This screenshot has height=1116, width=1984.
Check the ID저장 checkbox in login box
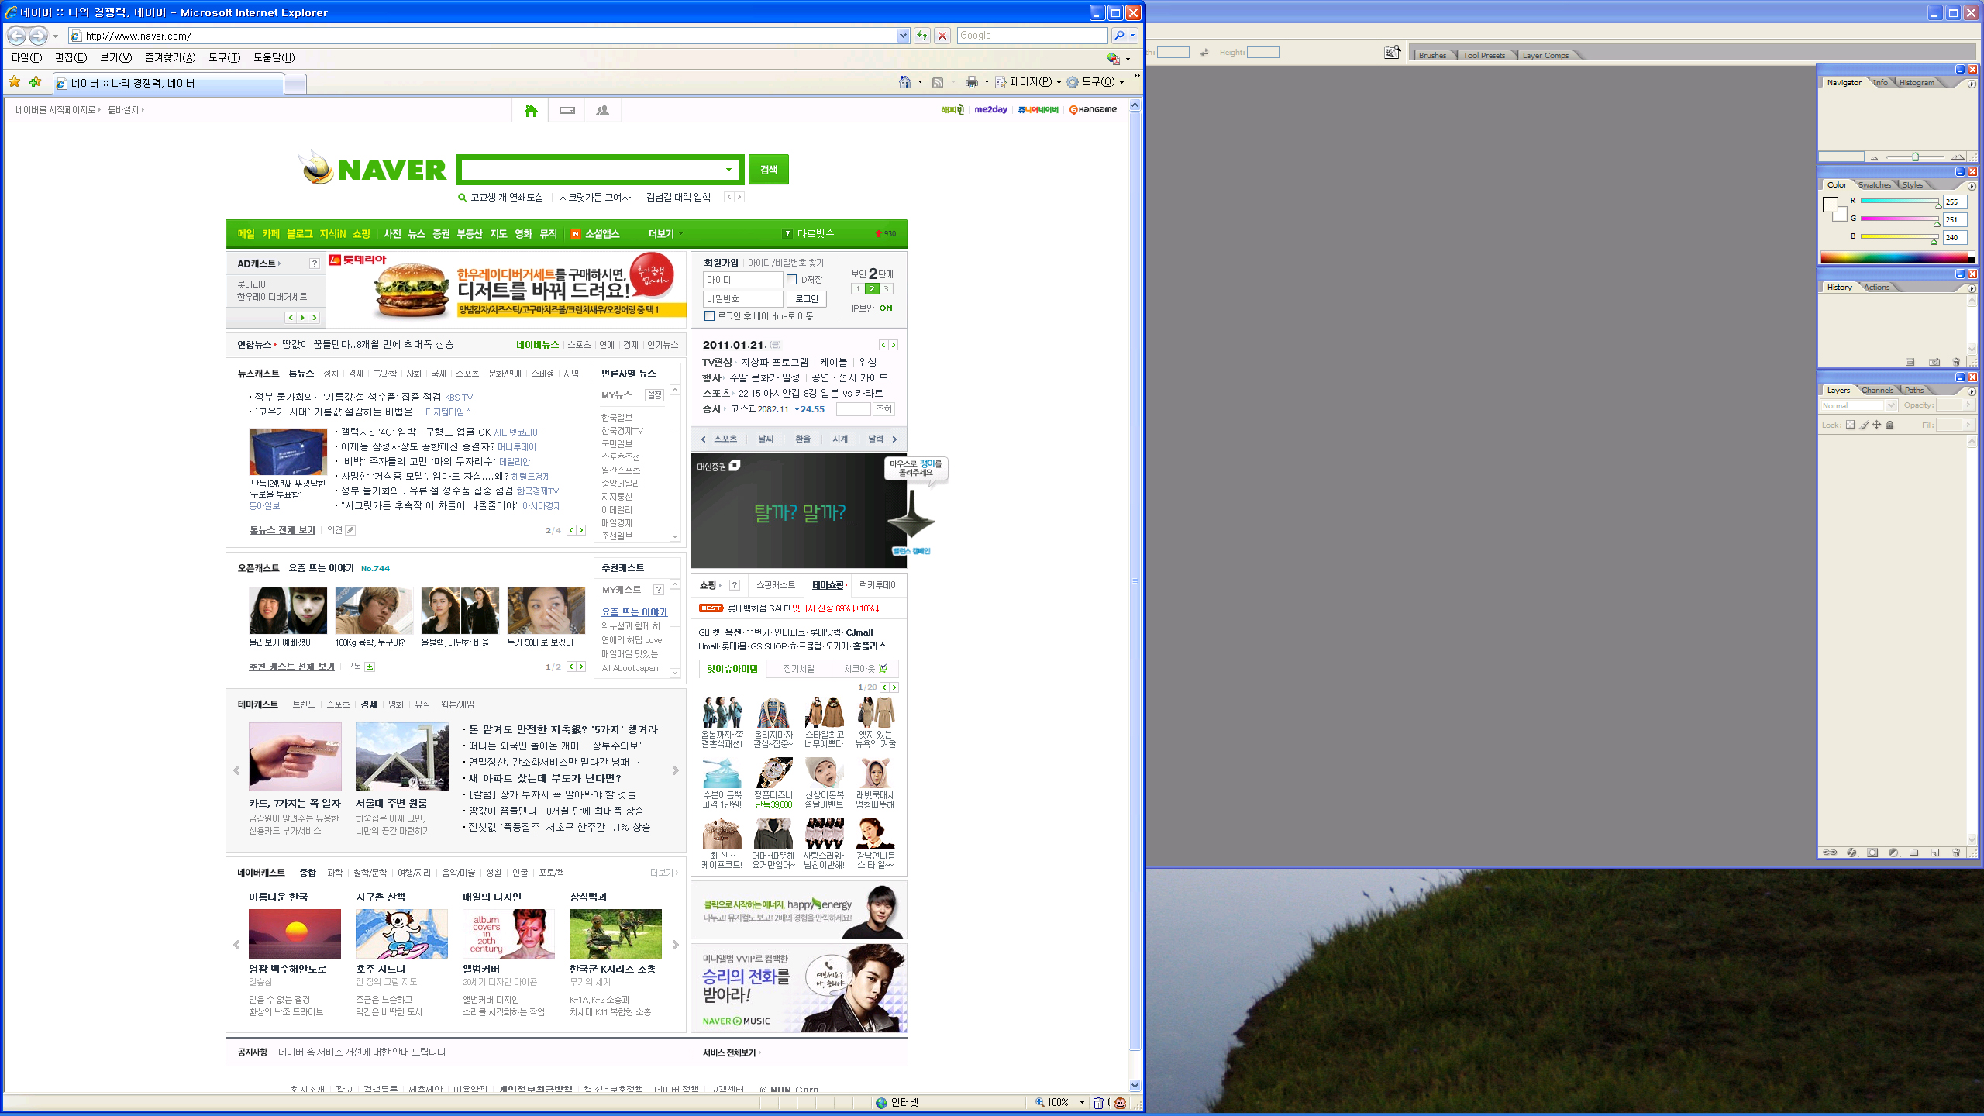(791, 280)
